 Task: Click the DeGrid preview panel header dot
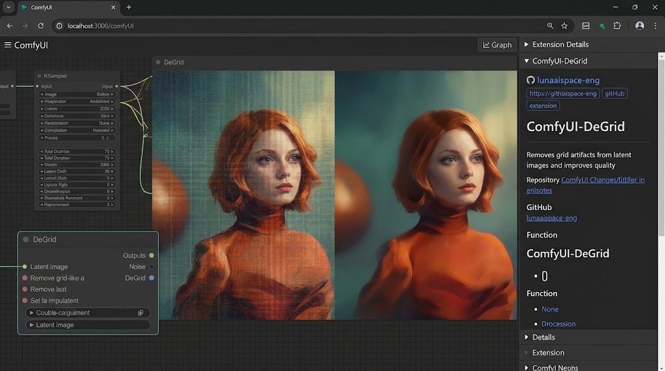(x=158, y=62)
